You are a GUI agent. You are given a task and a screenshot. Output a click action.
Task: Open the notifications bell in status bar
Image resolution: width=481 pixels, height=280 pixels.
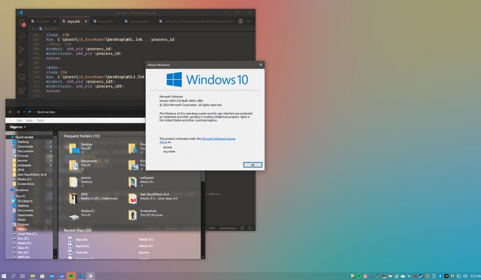pyautogui.click(x=250, y=228)
